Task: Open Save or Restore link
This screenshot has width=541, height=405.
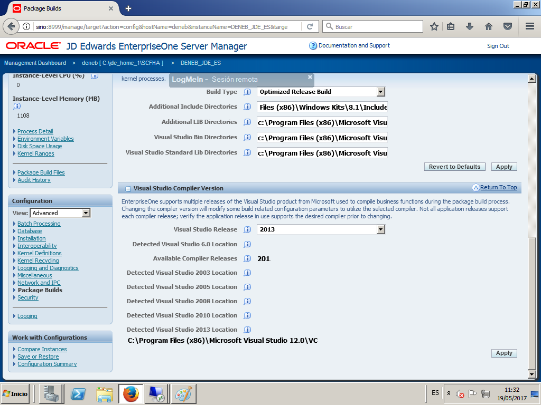Action: click(38, 357)
